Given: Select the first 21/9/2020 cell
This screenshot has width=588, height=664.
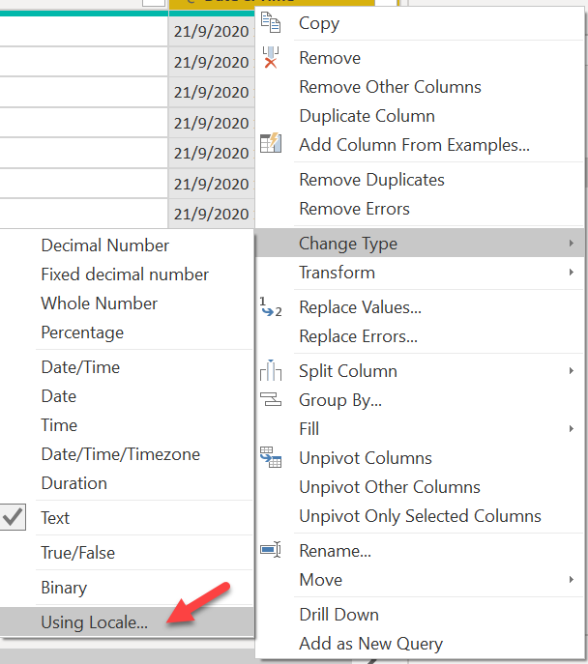Looking at the screenshot, I should point(212,31).
